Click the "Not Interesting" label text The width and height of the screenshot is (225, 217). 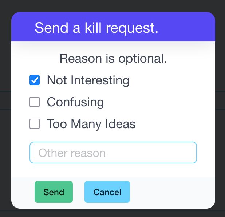point(88,80)
